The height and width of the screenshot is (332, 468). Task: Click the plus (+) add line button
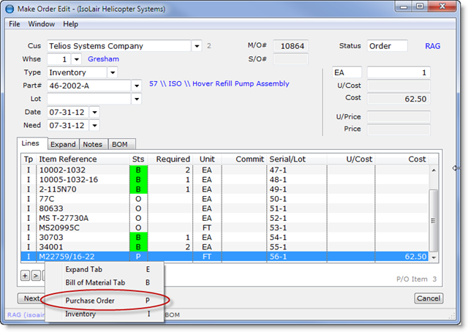pos(25,276)
